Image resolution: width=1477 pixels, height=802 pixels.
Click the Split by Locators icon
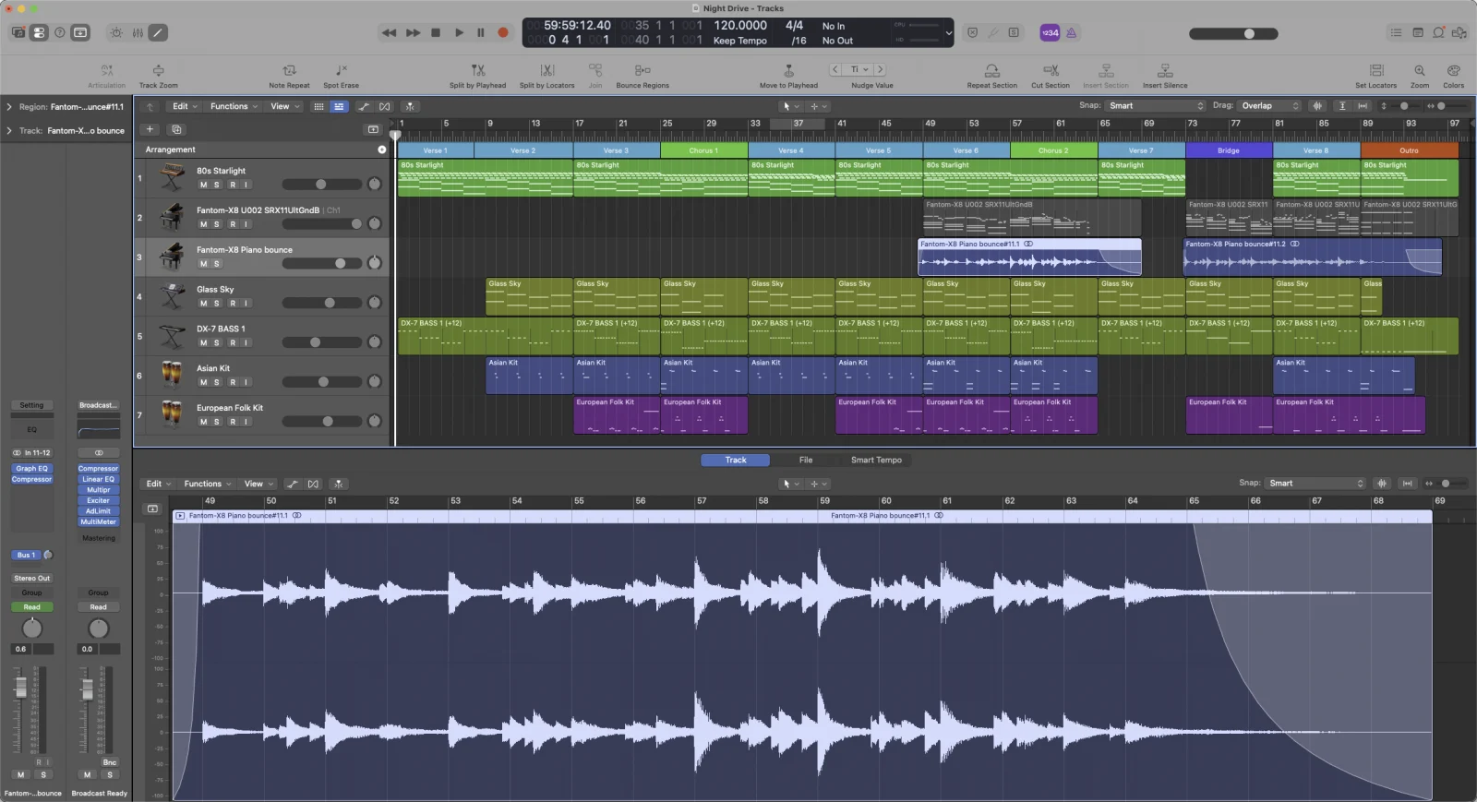click(546, 70)
